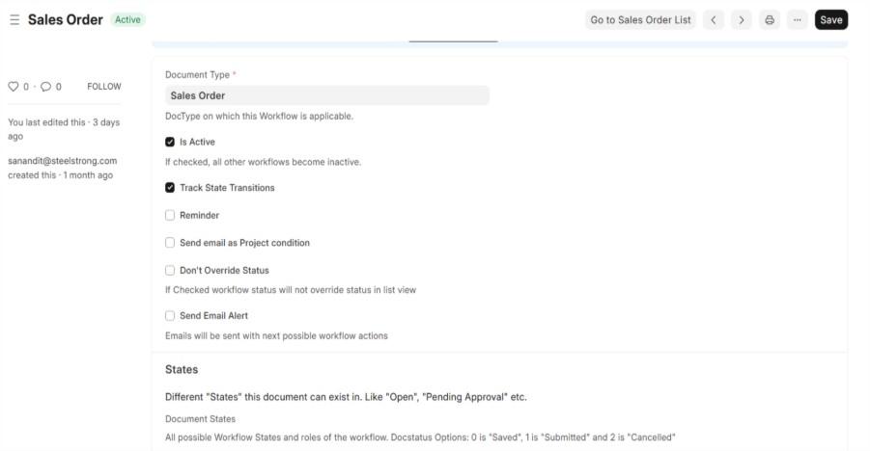870x451 pixels.
Task: Click the comment bubble icon
Action: point(45,87)
